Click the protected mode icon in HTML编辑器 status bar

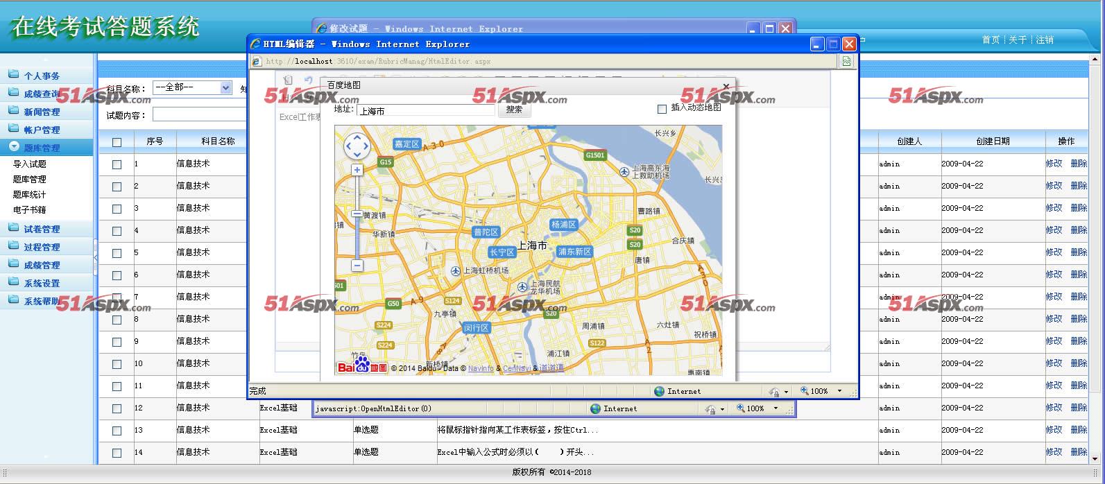(x=774, y=392)
